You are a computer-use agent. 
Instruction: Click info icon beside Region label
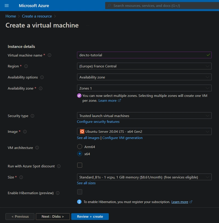coord(26,66)
